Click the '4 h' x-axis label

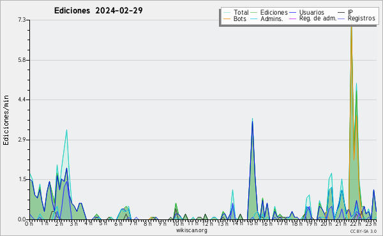click(x=89, y=223)
